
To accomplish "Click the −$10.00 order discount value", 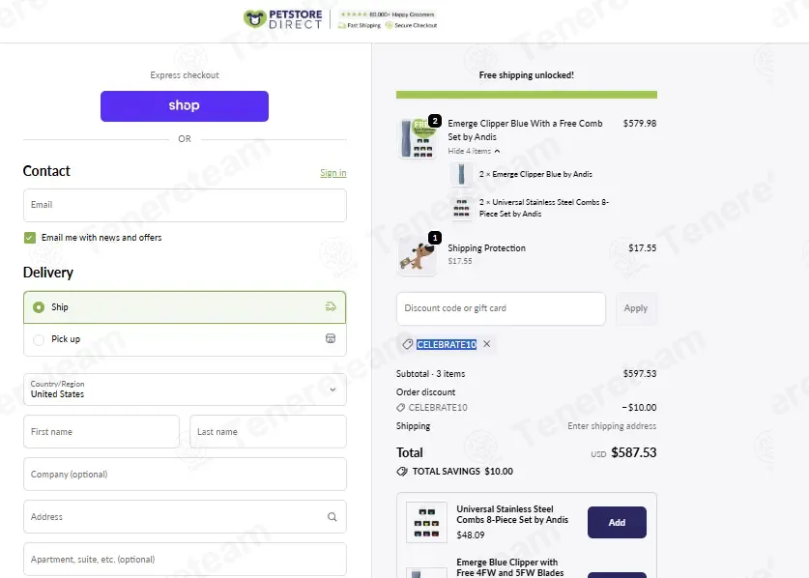I will (x=639, y=407).
